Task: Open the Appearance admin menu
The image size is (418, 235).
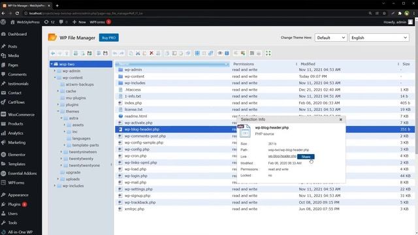Action: 18,195
